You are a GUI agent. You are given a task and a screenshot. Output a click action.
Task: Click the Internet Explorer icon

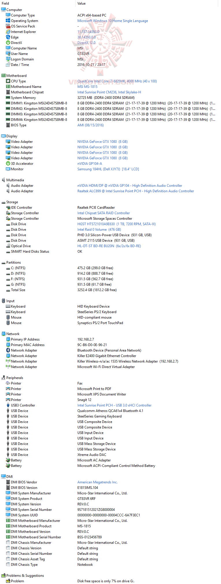pos(8,32)
